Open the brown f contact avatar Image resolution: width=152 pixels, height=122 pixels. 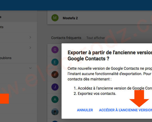(x=55, y=75)
